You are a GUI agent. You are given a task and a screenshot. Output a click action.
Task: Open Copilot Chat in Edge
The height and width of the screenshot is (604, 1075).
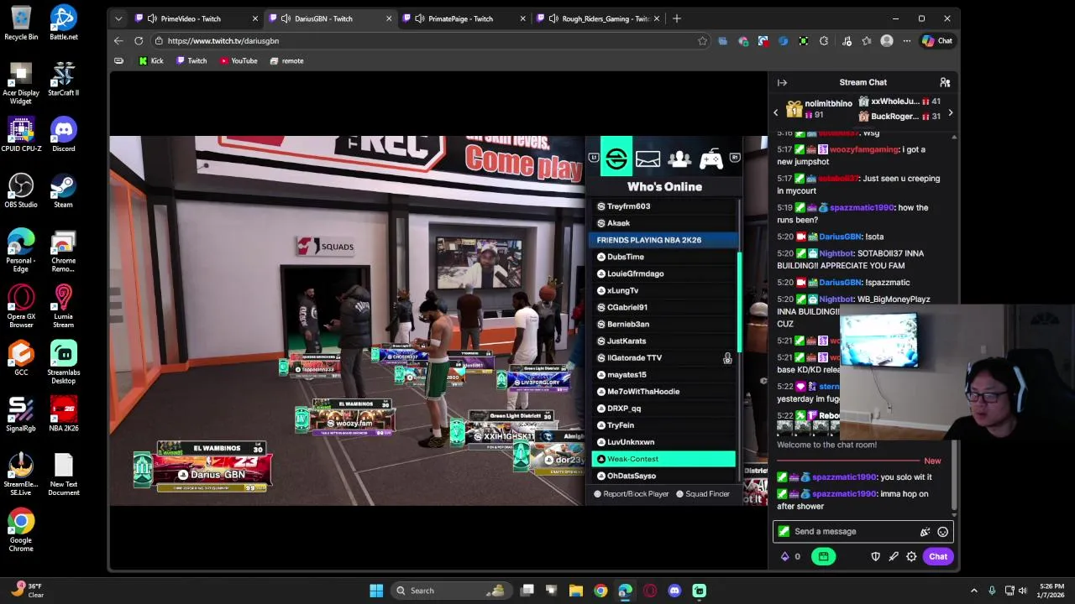pos(937,40)
